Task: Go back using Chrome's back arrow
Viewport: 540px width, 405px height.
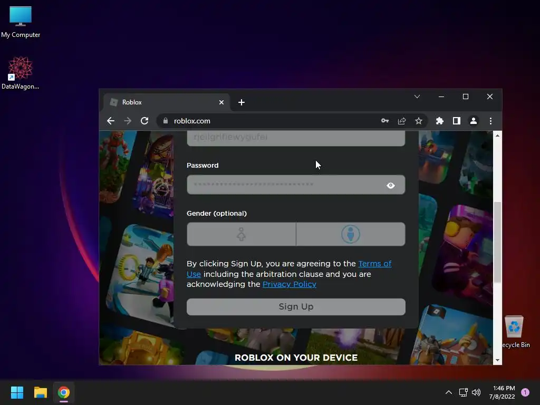Action: tap(111, 121)
